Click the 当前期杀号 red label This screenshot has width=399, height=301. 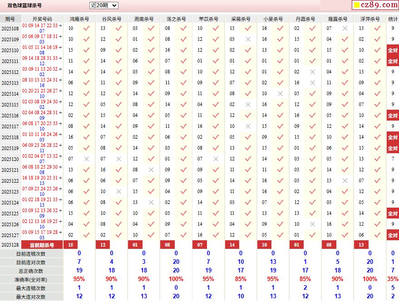pos(42,245)
